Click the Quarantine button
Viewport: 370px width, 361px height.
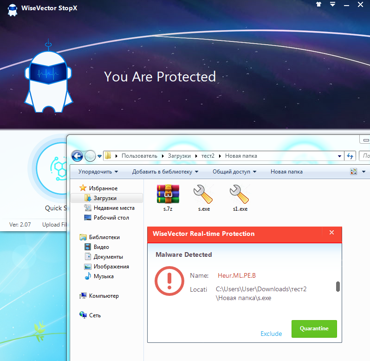pos(314,329)
